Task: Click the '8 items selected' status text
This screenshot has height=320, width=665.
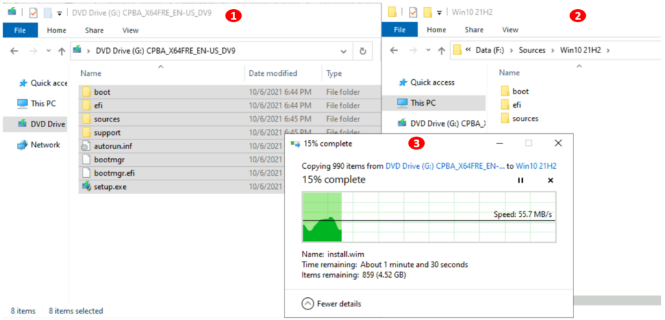Action: pyautogui.click(x=76, y=311)
